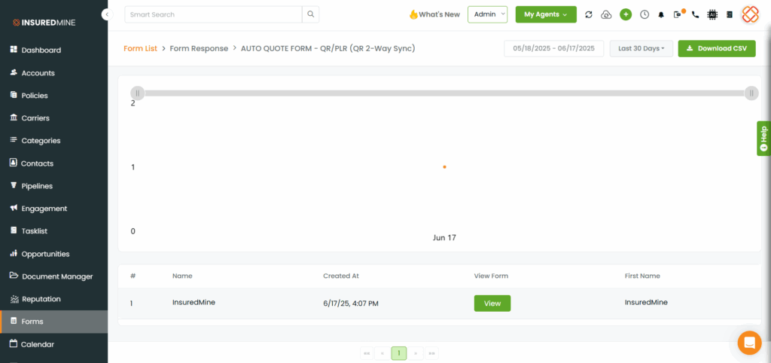Viewport: 771px width, 363px height.
Task: Click the Name column header
Action: (182, 276)
